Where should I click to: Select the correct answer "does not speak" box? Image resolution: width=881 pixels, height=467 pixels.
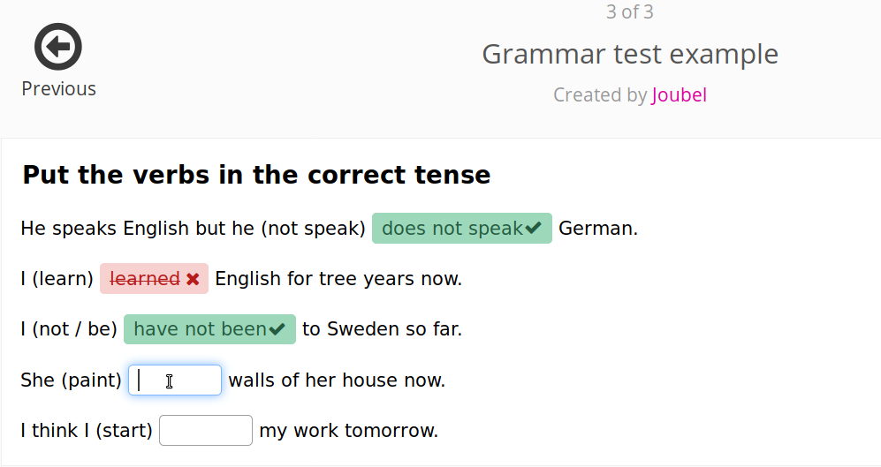pyautogui.click(x=452, y=229)
